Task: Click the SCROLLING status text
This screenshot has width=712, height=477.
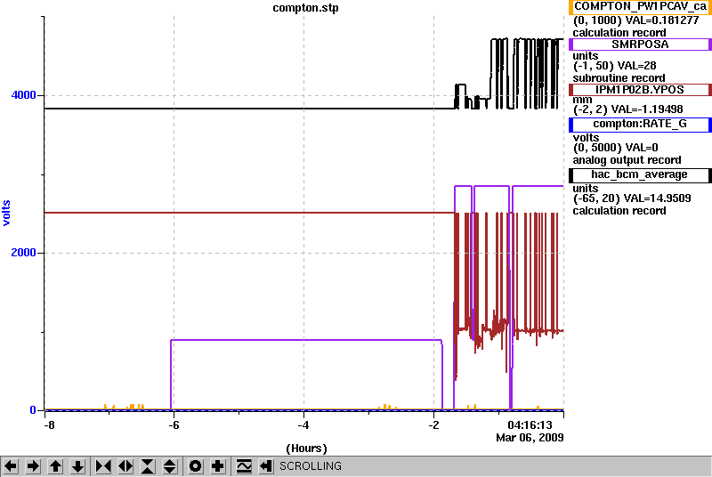Action: click(311, 466)
